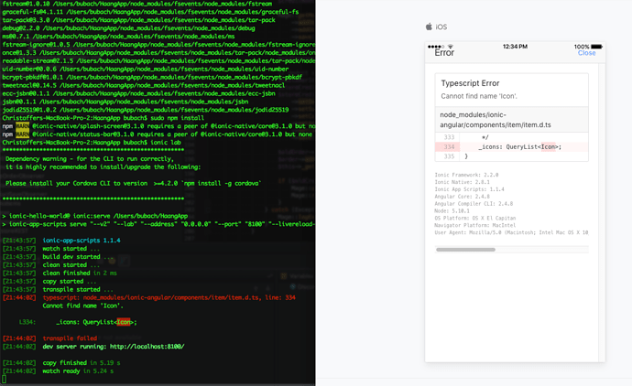632x386 pixels.
Task: Click the first yellow WARN badge in terminal
Action: tap(22, 126)
